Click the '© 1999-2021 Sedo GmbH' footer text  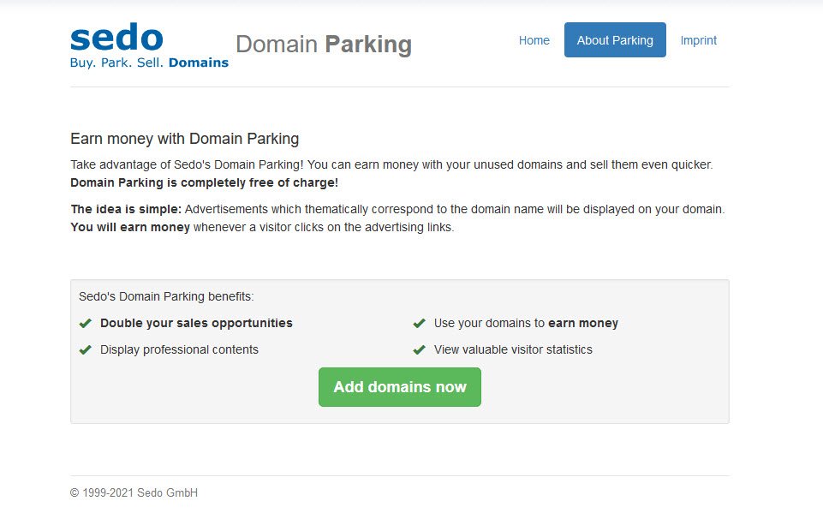pos(134,492)
